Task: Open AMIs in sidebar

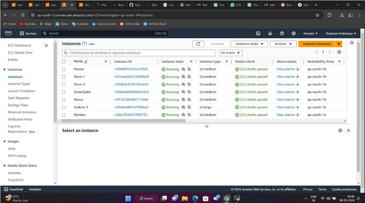Action: click(x=11, y=149)
